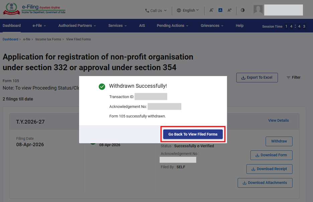This screenshot has width=313, height=202.
Task: Expand the e-File menu
Action: (x=39, y=26)
